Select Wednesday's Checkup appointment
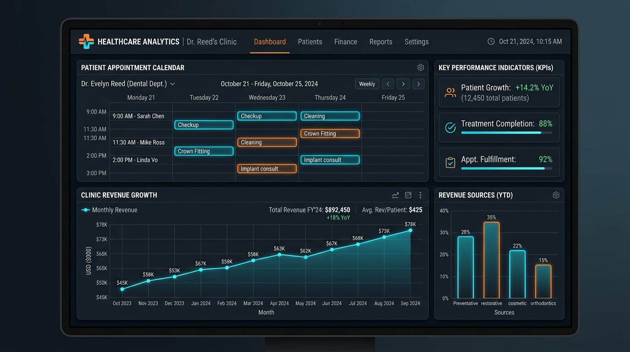 267,116
